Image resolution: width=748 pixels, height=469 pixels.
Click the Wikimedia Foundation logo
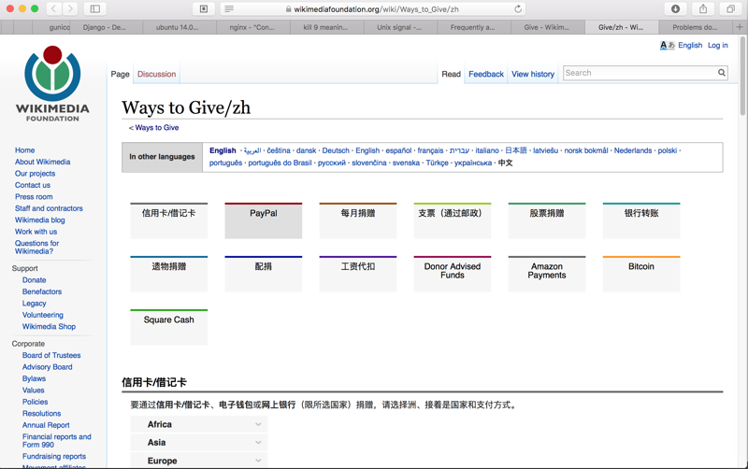[52, 84]
